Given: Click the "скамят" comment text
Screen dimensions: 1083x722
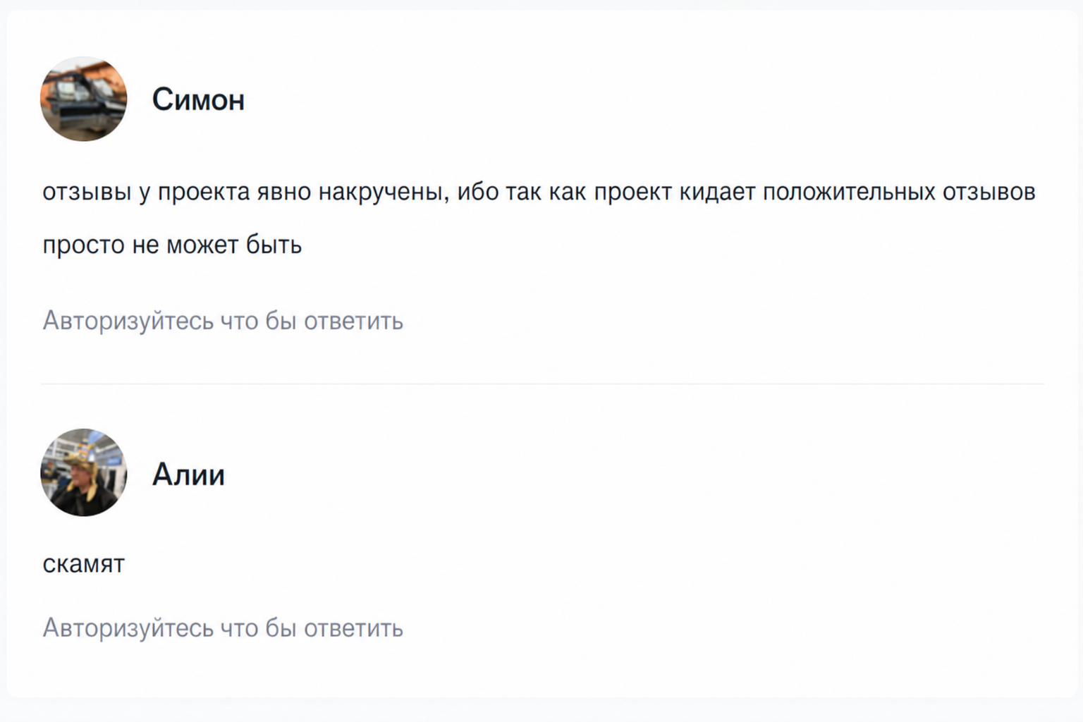Looking at the screenshot, I should (x=83, y=564).
